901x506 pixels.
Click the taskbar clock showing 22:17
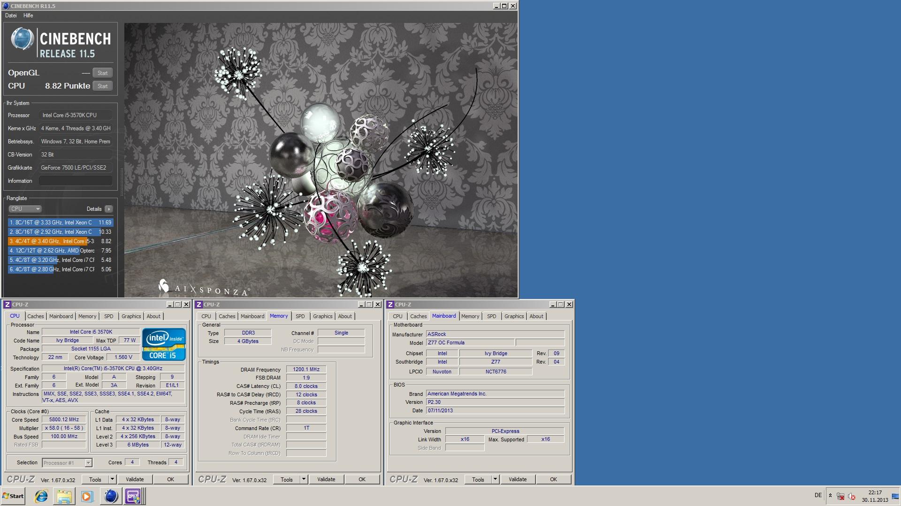click(875, 496)
